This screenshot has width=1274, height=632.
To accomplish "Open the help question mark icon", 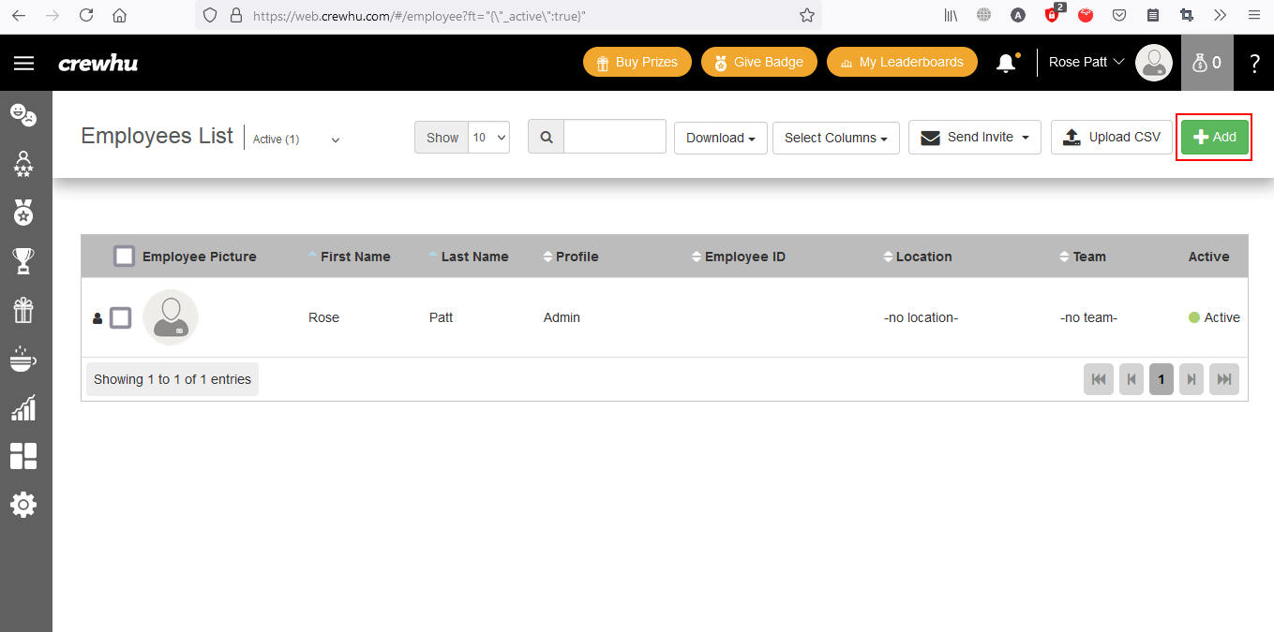I will pos(1255,63).
